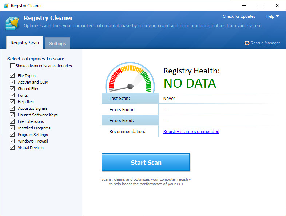This screenshot has height=216, width=286.
Task: Click the Registry Cleaner header logo icon
Action: coord(12,23)
